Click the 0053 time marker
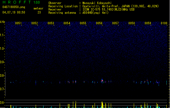This screenshot has height=108, width=170. tap(51, 23)
